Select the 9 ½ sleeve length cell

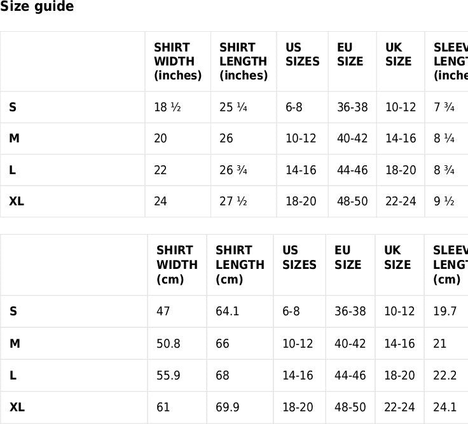pyautogui.click(x=444, y=202)
